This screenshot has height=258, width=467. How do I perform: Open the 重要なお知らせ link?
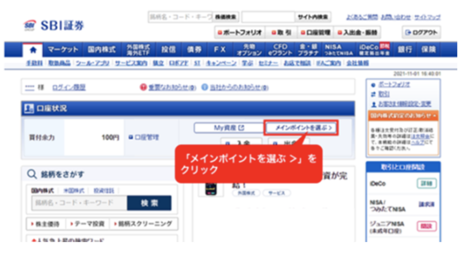point(172,88)
